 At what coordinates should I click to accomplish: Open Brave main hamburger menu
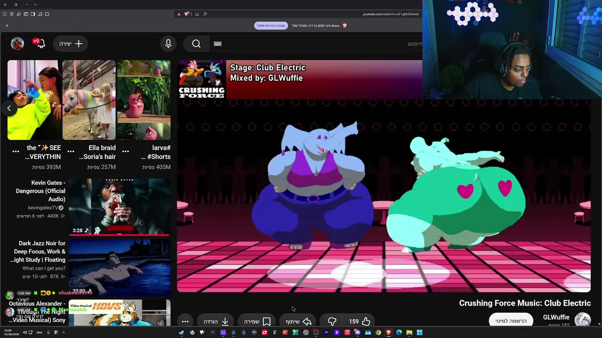tap(5, 14)
